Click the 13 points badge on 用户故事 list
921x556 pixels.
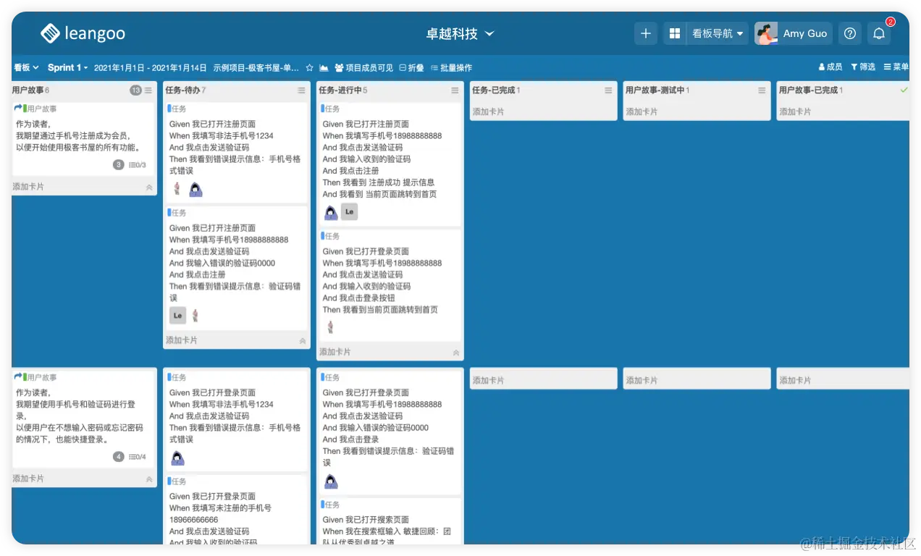[x=135, y=90]
